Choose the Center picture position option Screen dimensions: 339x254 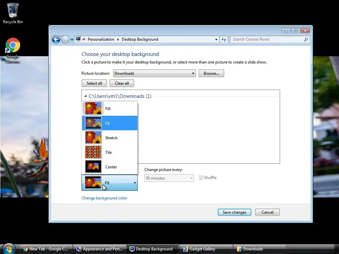[x=110, y=167]
